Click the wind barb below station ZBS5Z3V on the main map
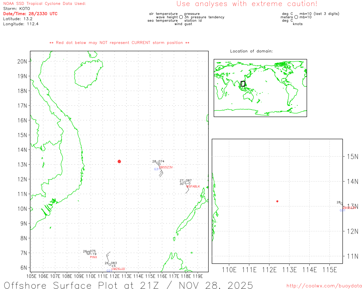This screenshot has height=289, width=362. tap(161, 171)
